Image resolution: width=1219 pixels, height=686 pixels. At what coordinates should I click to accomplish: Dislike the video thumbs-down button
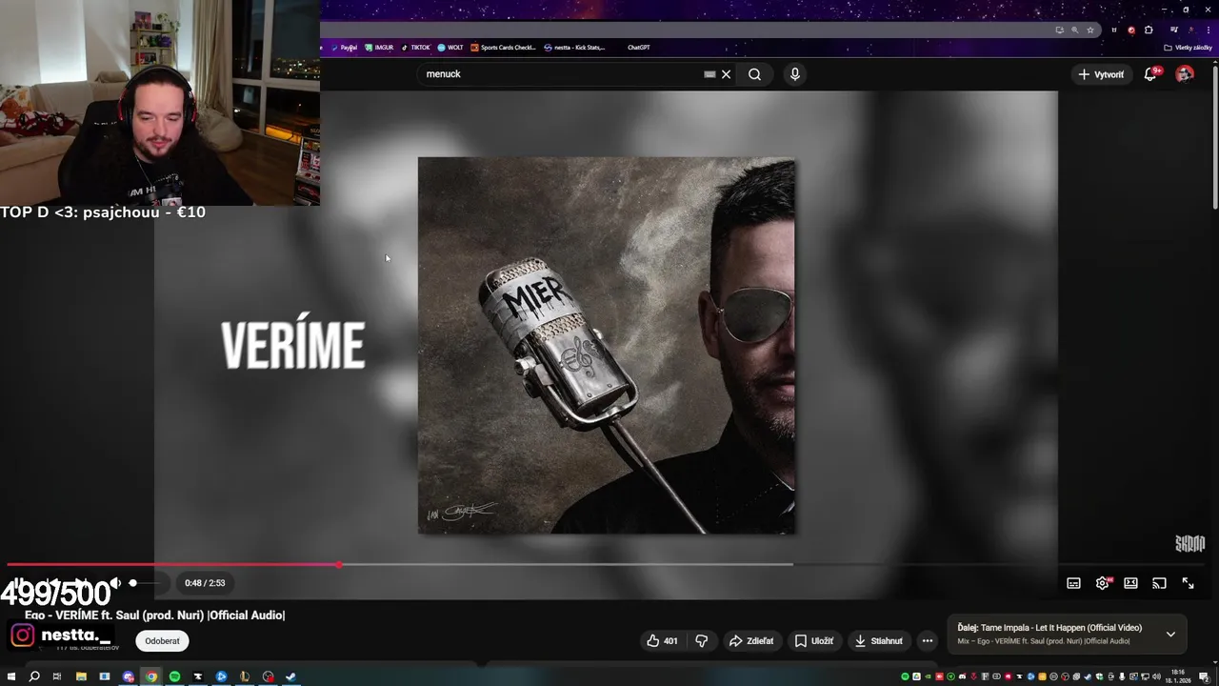point(702,641)
